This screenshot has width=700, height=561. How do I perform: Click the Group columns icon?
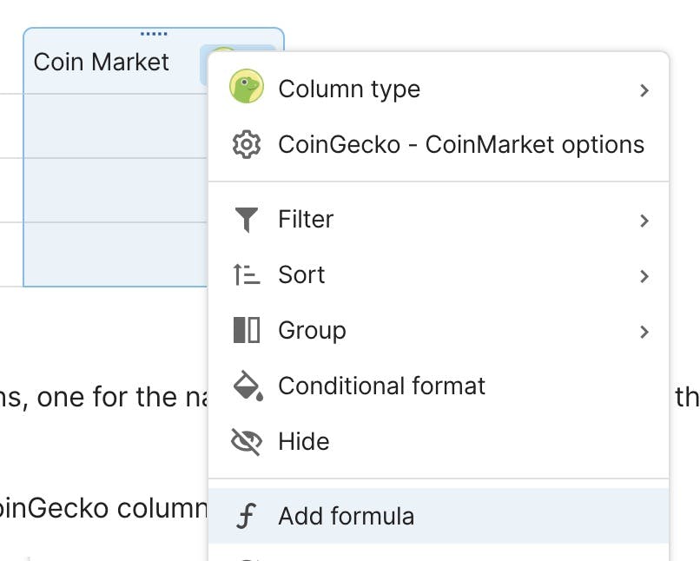(x=247, y=330)
